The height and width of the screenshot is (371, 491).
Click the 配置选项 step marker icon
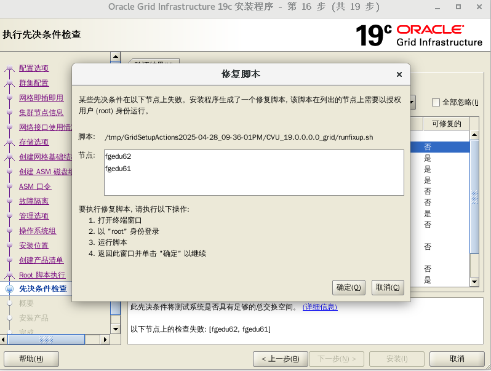(x=10, y=68)
